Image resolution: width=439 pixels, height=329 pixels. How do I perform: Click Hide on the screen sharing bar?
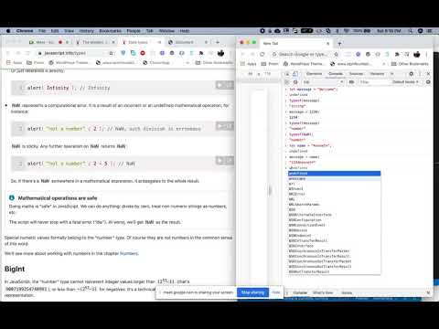[x=276, y=292]
